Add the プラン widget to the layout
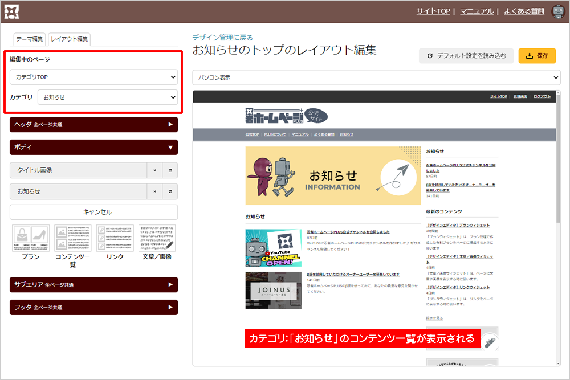The height and width of the screenshot is (380, 570). (31, 238)
